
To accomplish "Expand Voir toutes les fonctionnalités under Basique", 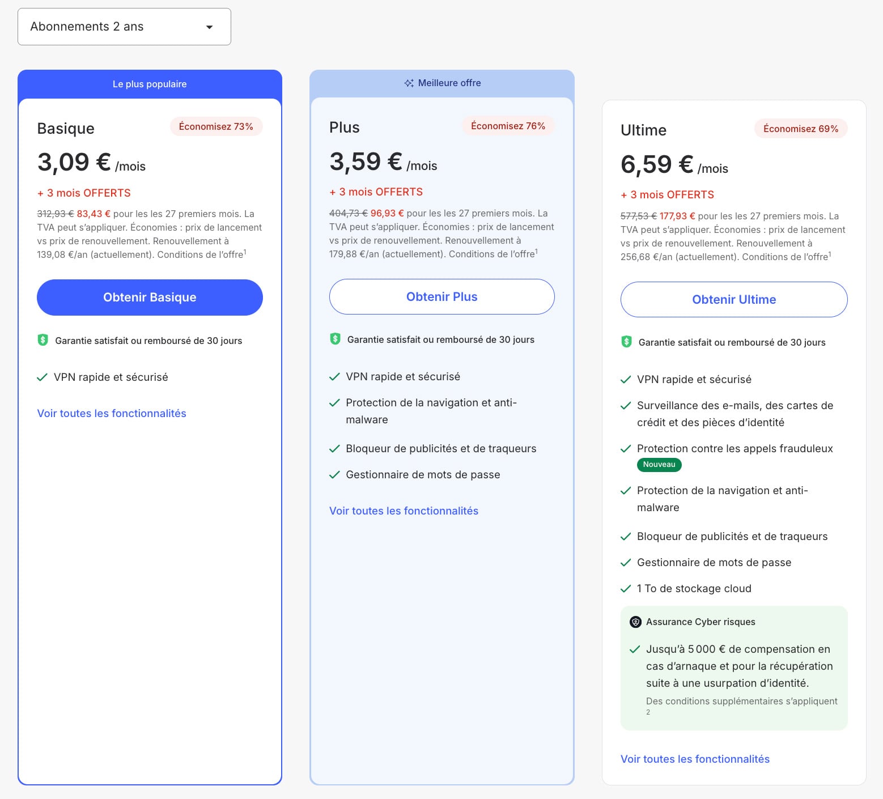I will click(112, 413).
